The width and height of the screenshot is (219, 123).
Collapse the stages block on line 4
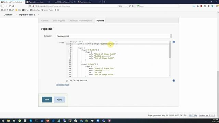tap(72, 48)
